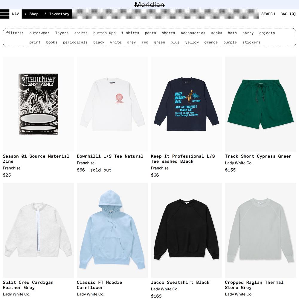Click Keep It Professional L/S Tee title
The height and width of the screenshot is (299, 299).
click(x=183, y=159)
